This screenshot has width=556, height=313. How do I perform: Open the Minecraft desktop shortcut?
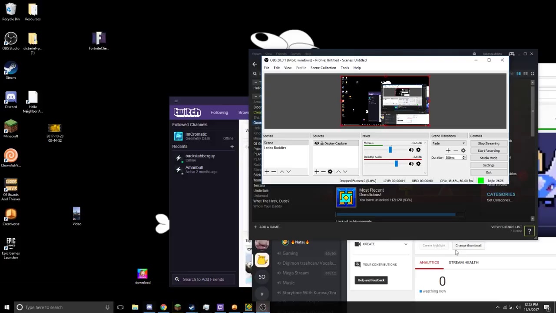tap(11, 129)
